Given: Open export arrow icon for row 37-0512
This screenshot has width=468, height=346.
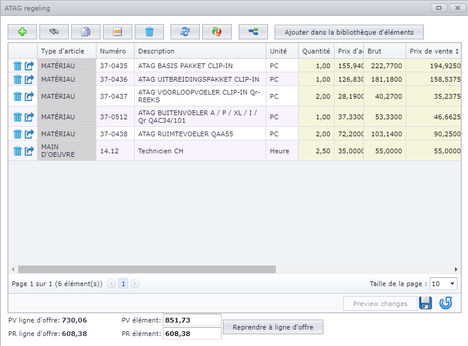Looking at the screenshot, I should (29, 117).
